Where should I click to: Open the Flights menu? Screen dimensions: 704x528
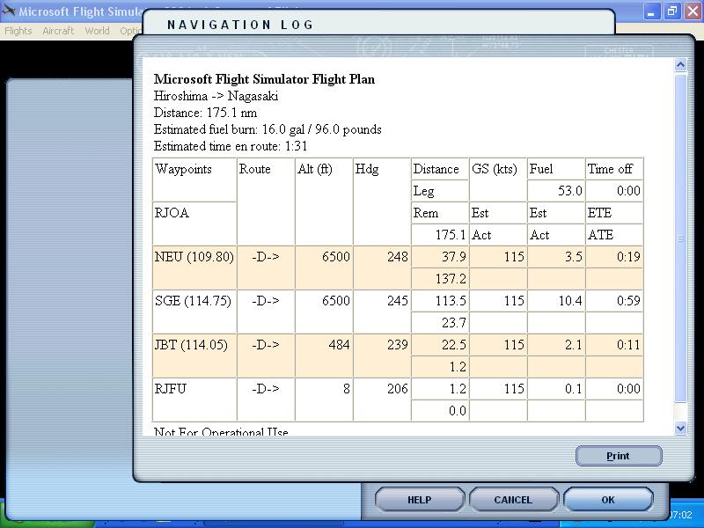click(18, 31)
